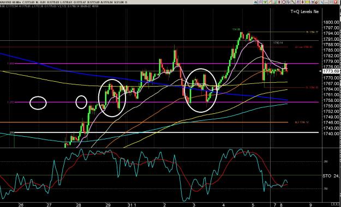Click the gray dash toolbar icon
Viewport: 341px width, 207px height.
[x=326, y=2]
